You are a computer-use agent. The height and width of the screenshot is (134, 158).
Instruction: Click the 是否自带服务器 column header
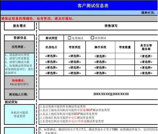pos(146,47)
